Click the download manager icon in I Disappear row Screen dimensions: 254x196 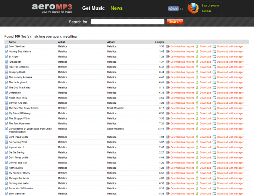coord(214,62)
